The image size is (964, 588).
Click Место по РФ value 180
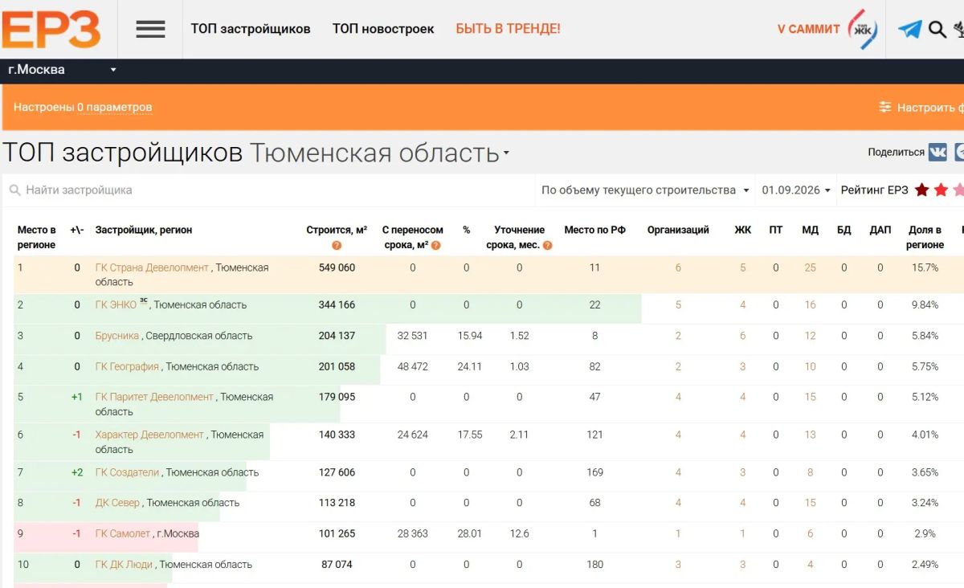tap(594, 565)
